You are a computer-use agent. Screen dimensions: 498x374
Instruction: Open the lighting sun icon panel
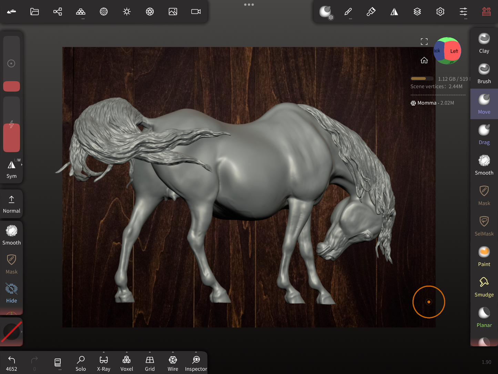[127, 12]
